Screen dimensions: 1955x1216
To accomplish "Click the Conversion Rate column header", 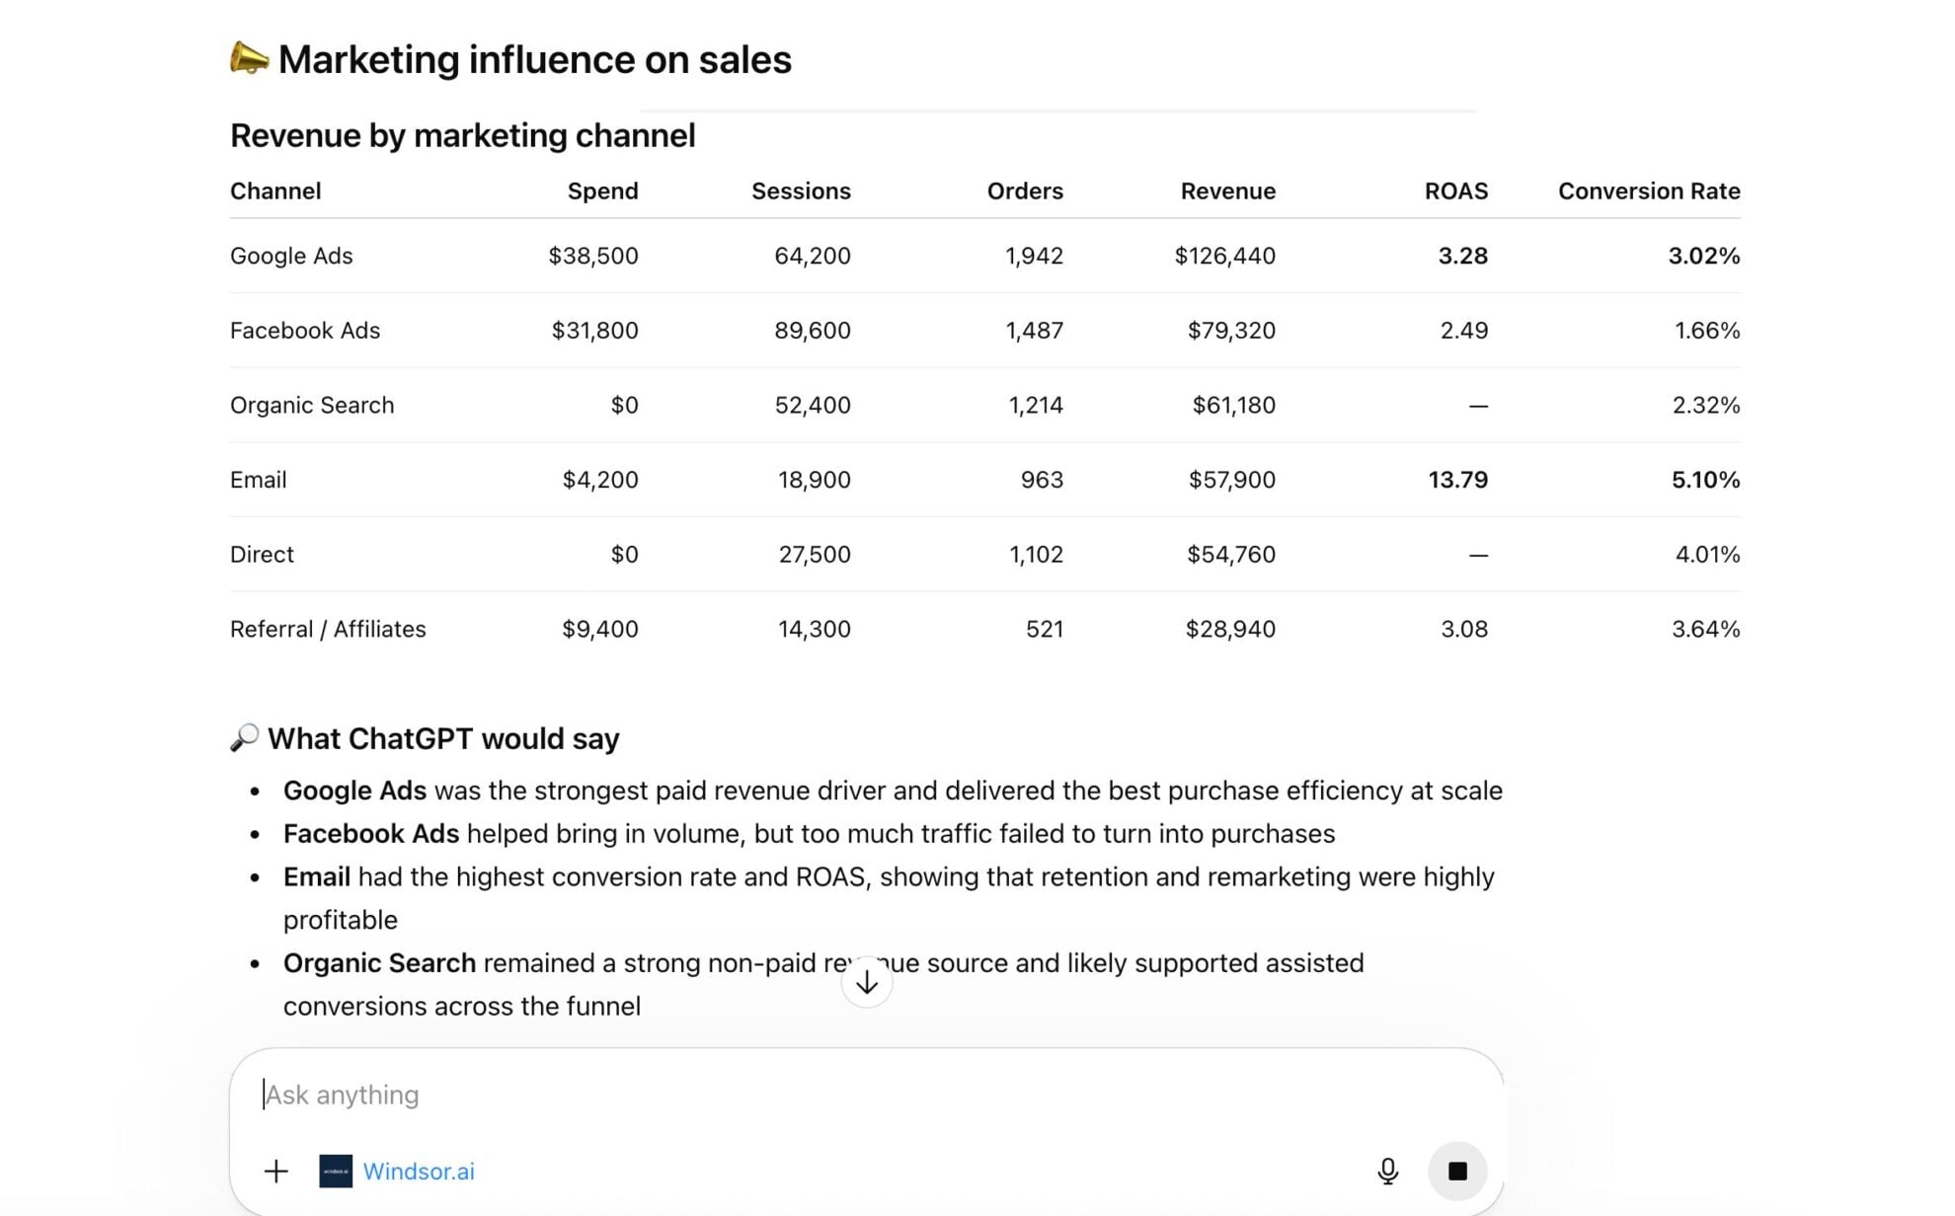I will click(x=1648, y=190).
